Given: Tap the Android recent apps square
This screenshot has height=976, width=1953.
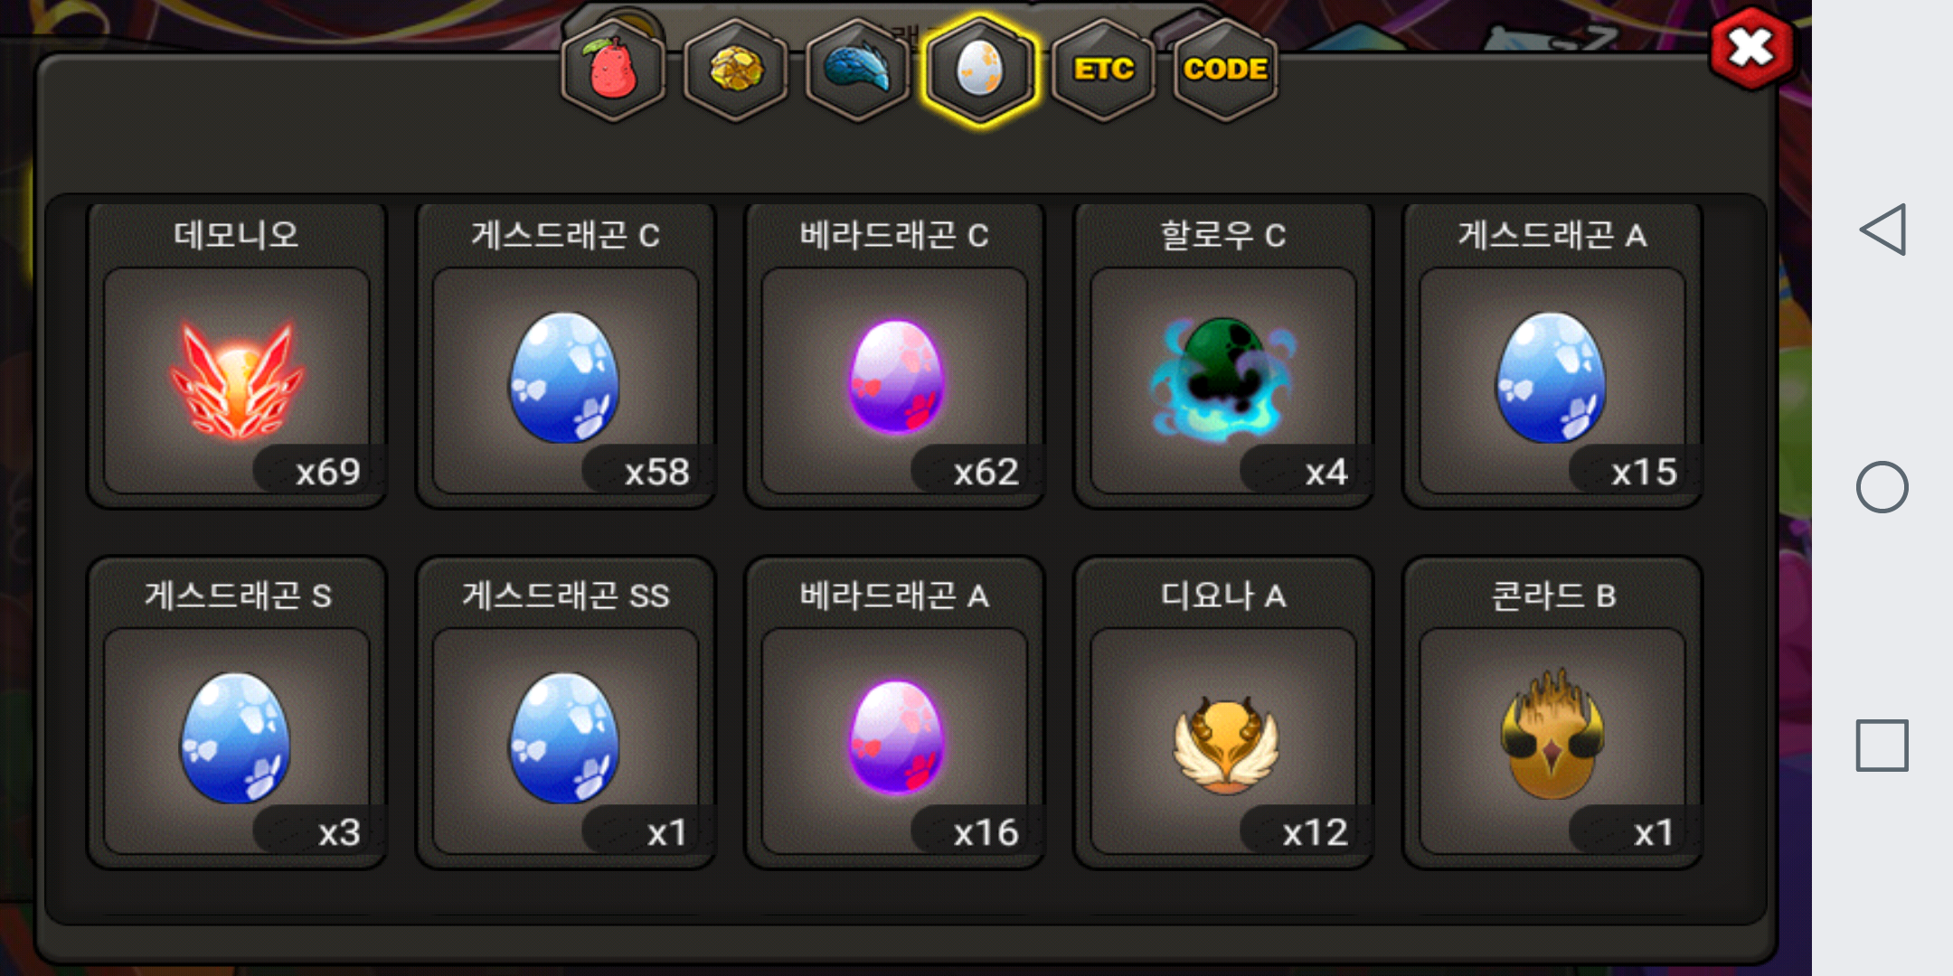Looking at the screenshot, I should (1882, 746).
